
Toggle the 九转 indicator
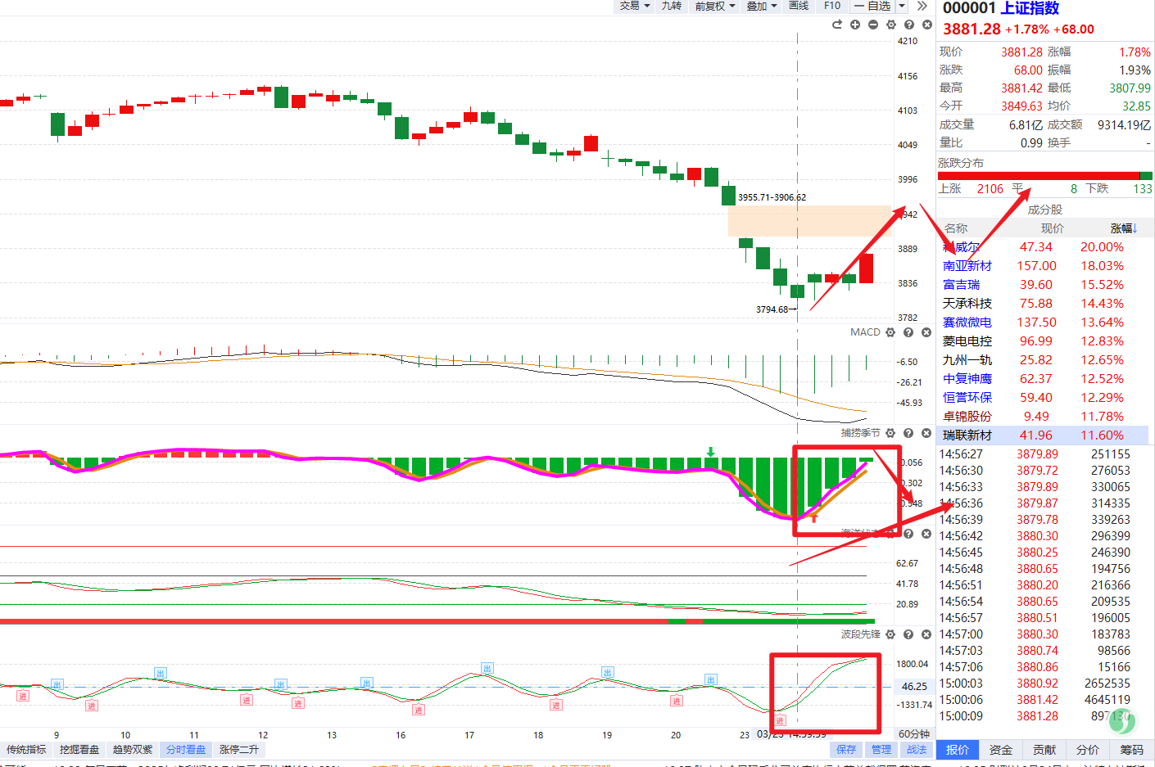(672, 6)
